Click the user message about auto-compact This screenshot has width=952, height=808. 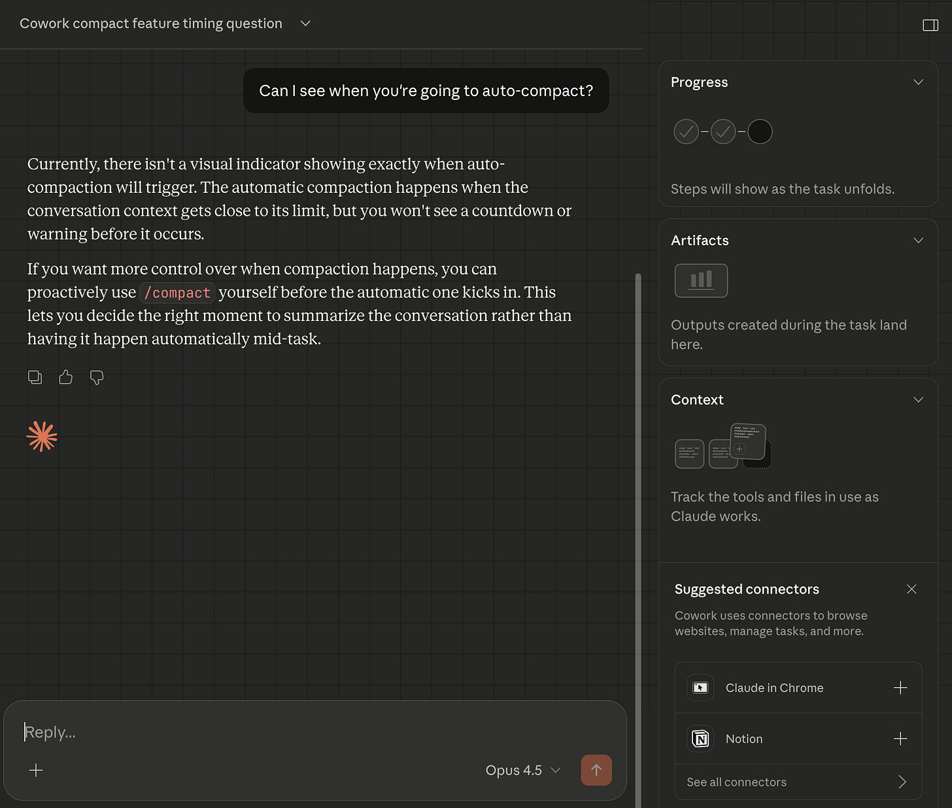tap(426, 91)
